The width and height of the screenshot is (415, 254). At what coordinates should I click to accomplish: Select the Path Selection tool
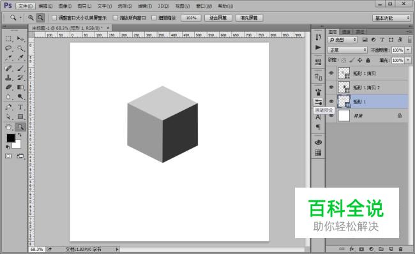pos(8,116)
